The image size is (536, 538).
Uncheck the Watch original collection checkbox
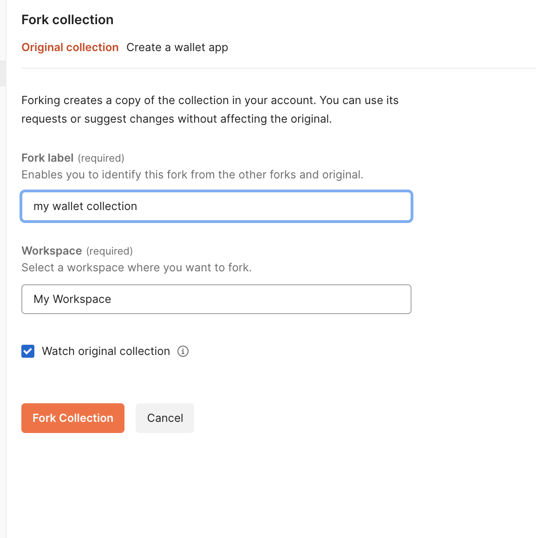pyautogui.click(x=28, y=351)
